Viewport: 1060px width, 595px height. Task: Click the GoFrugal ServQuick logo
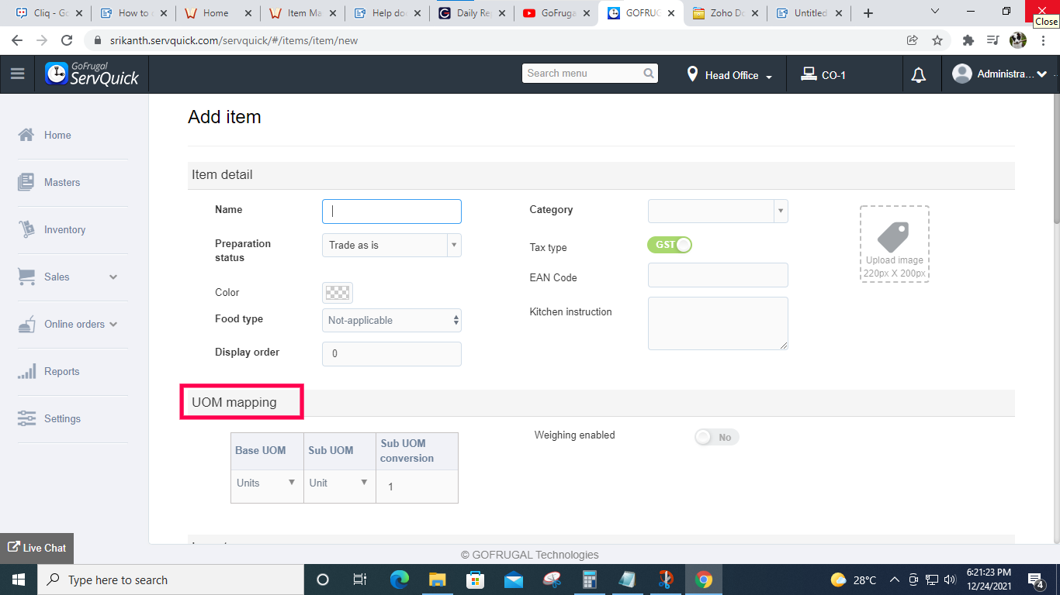92,74
